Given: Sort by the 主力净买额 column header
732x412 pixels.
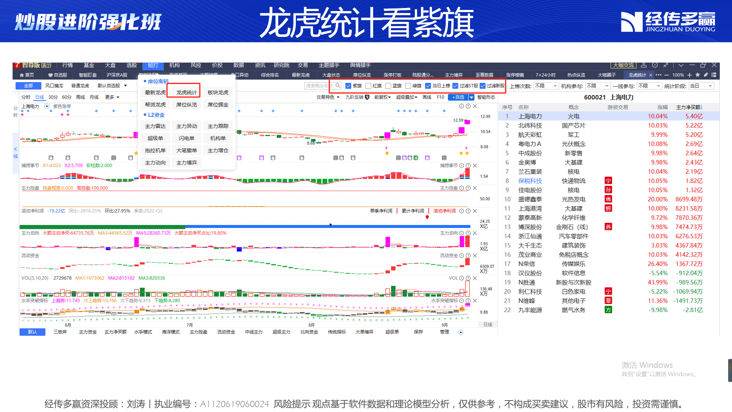Looking at the screenshot, I should point(689,107).
